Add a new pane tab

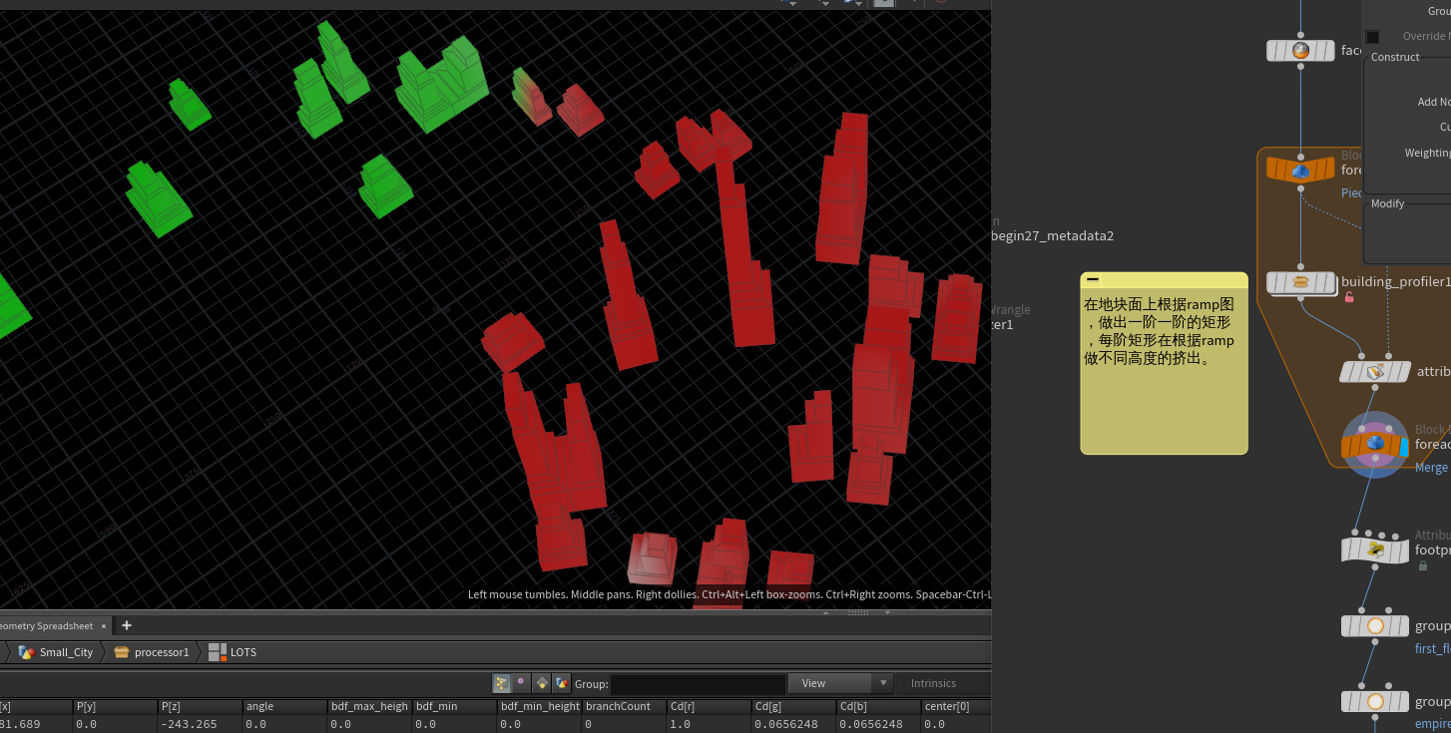coord(127,626)
